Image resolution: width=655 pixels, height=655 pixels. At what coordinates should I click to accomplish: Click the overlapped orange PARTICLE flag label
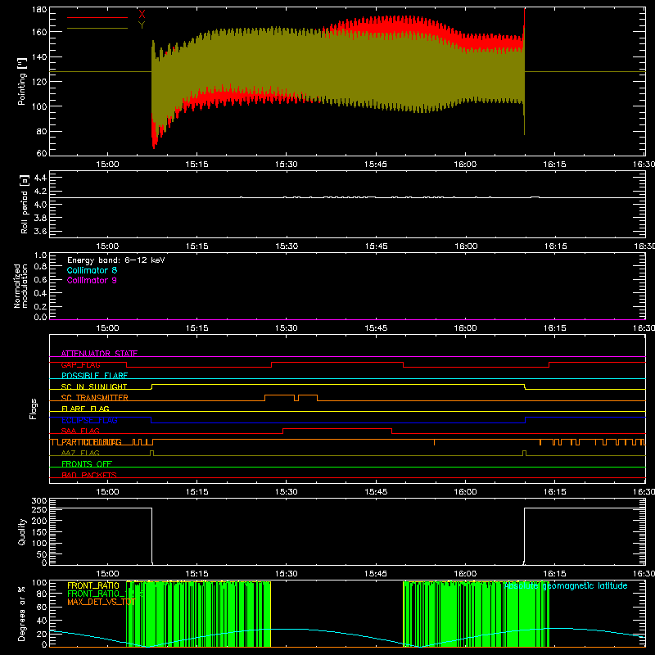click(x=92, y=442)
